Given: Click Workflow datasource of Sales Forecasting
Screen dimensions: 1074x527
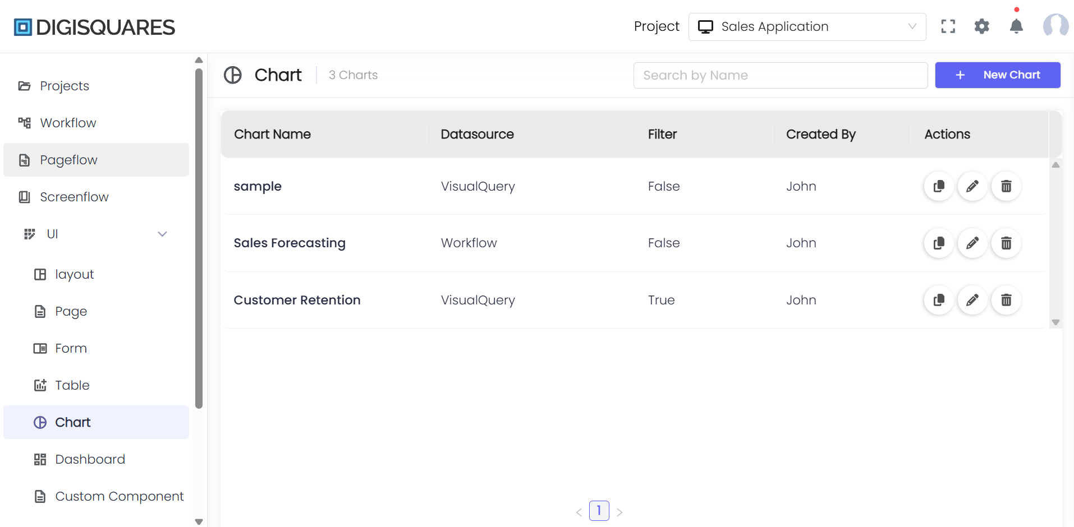Looking at the screenshot, I should pos(469,243).
